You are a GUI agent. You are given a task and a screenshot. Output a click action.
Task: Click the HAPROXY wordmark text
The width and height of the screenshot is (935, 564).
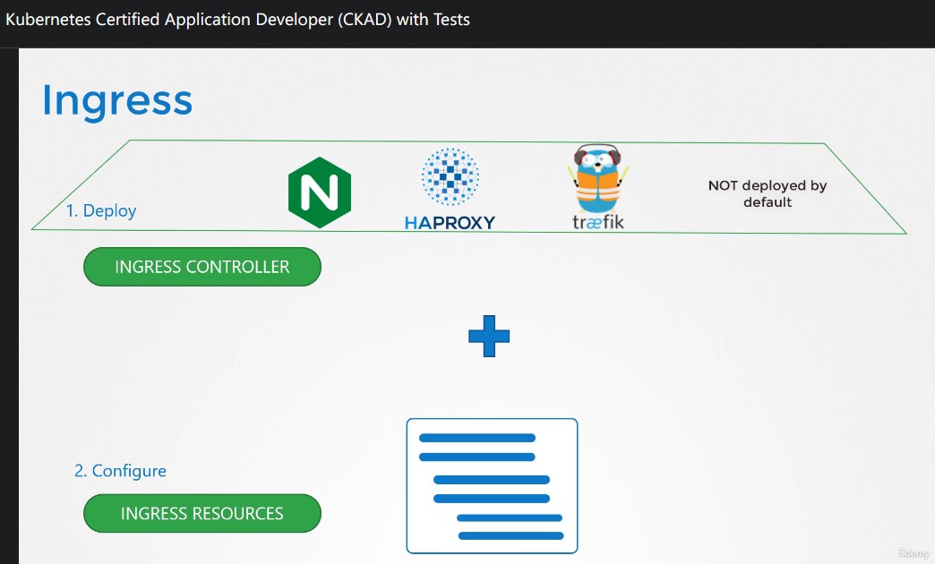point(450,222)
